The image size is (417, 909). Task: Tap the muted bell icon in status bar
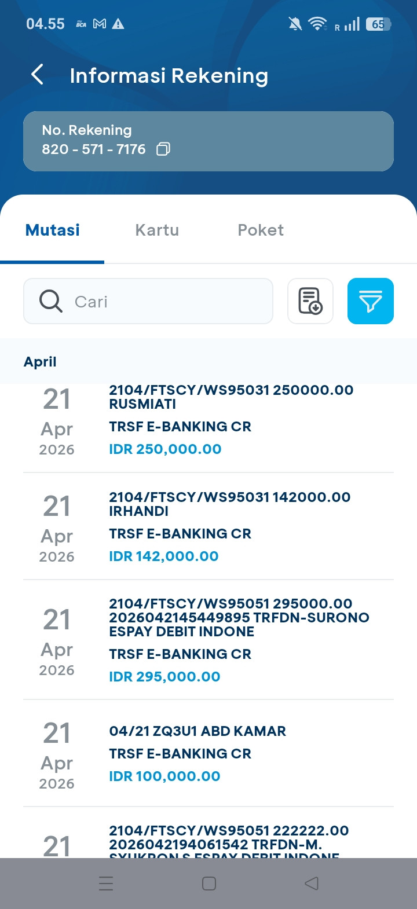295,24
